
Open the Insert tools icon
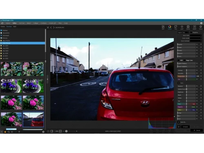pos(195,27)
